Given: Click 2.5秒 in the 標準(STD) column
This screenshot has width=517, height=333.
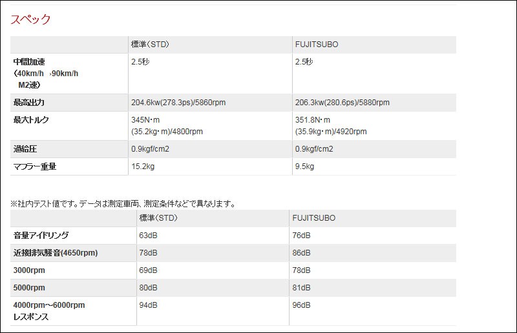Looking at the screenshot, I should [140, 62].
